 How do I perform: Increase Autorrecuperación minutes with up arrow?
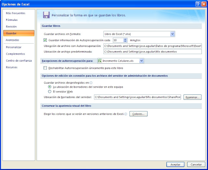[125, 39]
